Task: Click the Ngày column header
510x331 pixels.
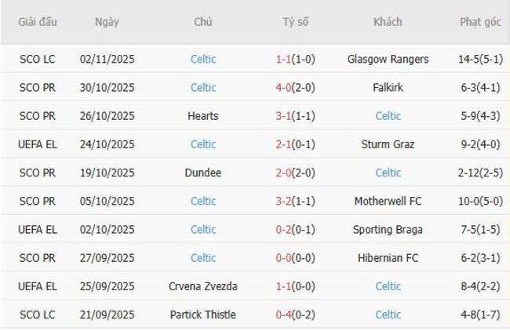Action: [x=107, y=22]
